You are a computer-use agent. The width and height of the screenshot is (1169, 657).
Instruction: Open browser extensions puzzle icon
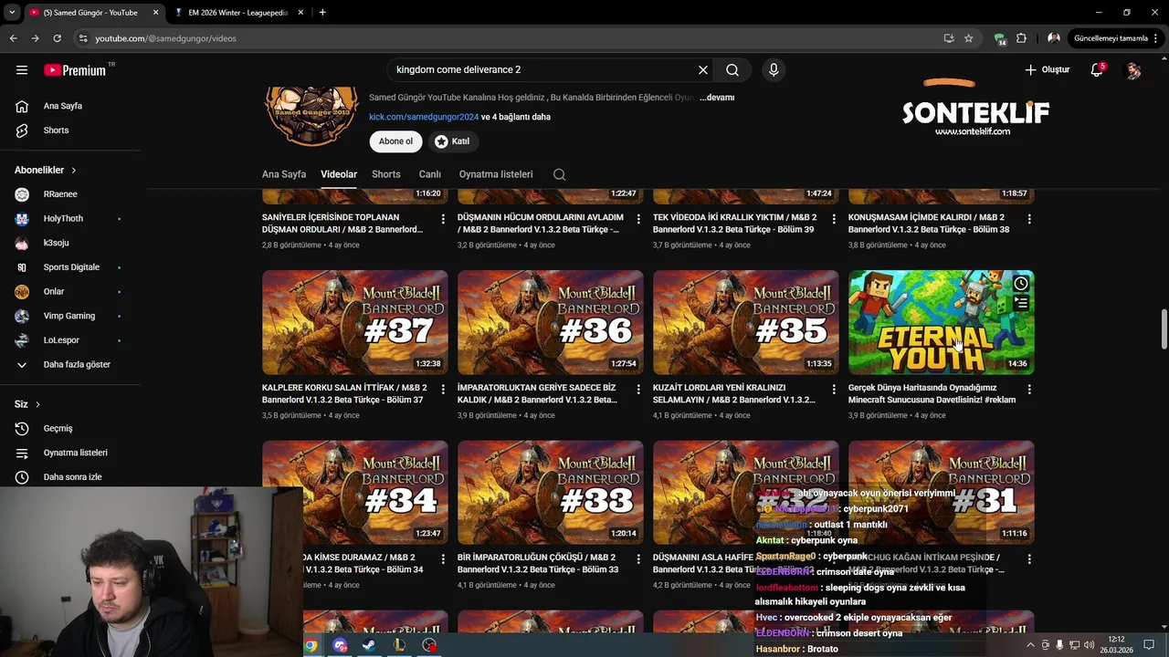coord(1021,38)
